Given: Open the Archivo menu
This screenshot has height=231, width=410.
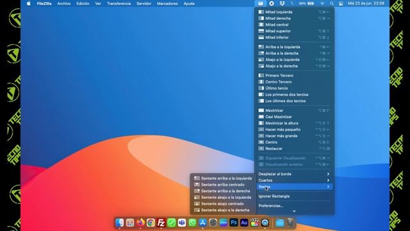Looking at the screenshot, I should point(64,3).
